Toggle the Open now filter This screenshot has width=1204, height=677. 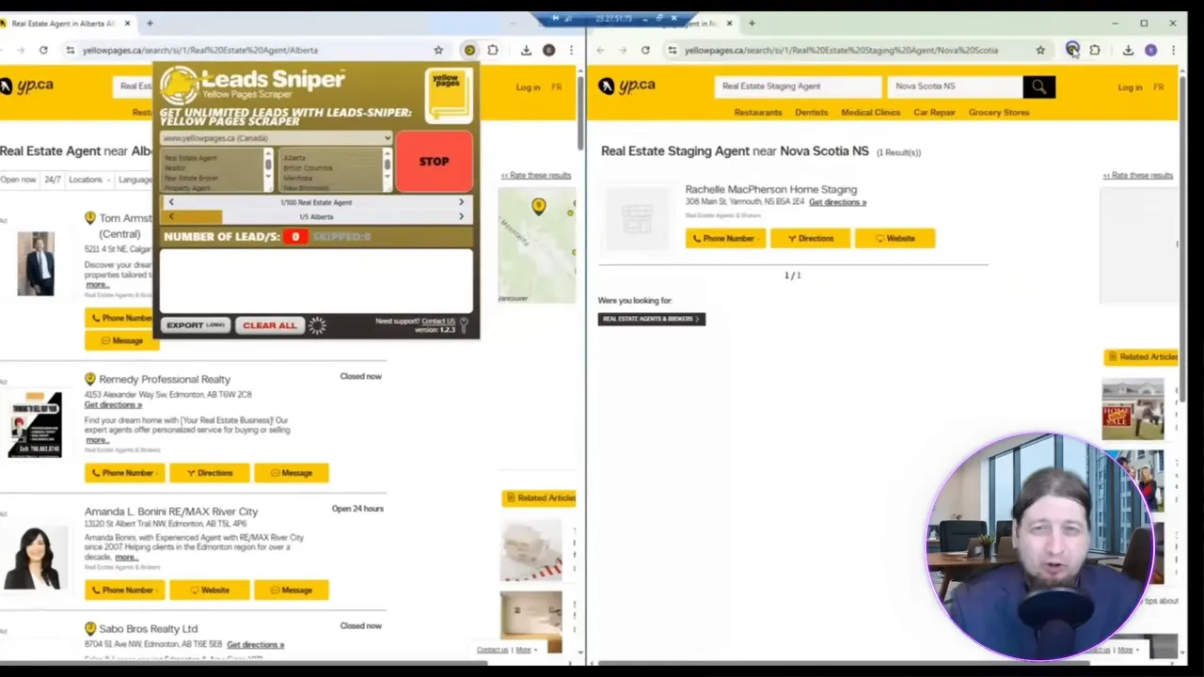click(x=18, y=180)
